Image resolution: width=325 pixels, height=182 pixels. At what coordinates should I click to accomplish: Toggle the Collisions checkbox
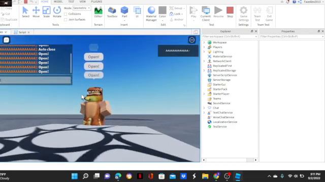point(66,14)
